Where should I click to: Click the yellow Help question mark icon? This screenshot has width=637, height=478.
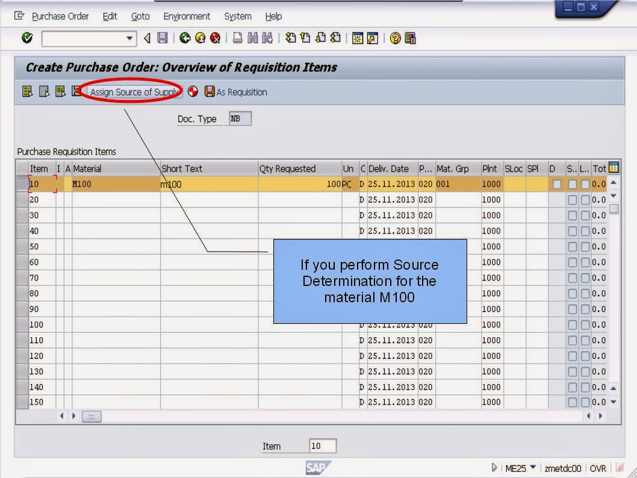coord(396,38)
